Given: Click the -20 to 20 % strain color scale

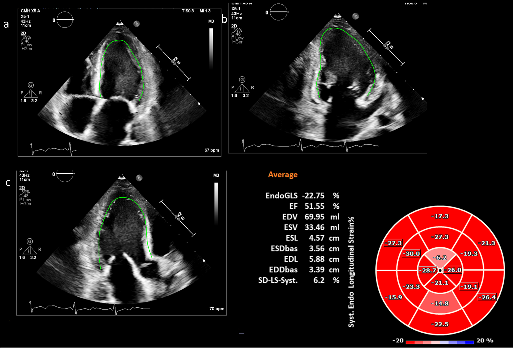Looking at the screenshot, I should [x=440, y=342].
